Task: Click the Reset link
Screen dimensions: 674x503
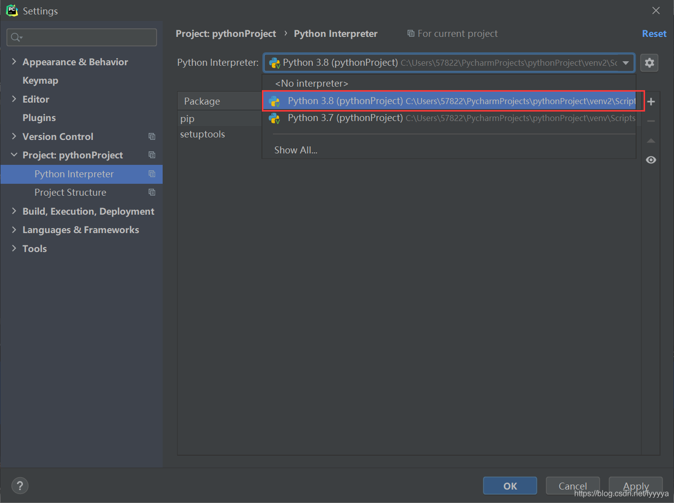Action: (x=654, y=33)
